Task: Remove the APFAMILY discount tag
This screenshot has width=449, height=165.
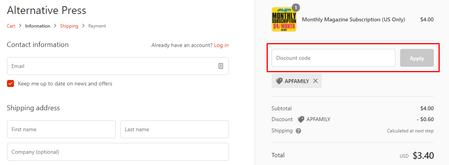Action: [315, 81]
